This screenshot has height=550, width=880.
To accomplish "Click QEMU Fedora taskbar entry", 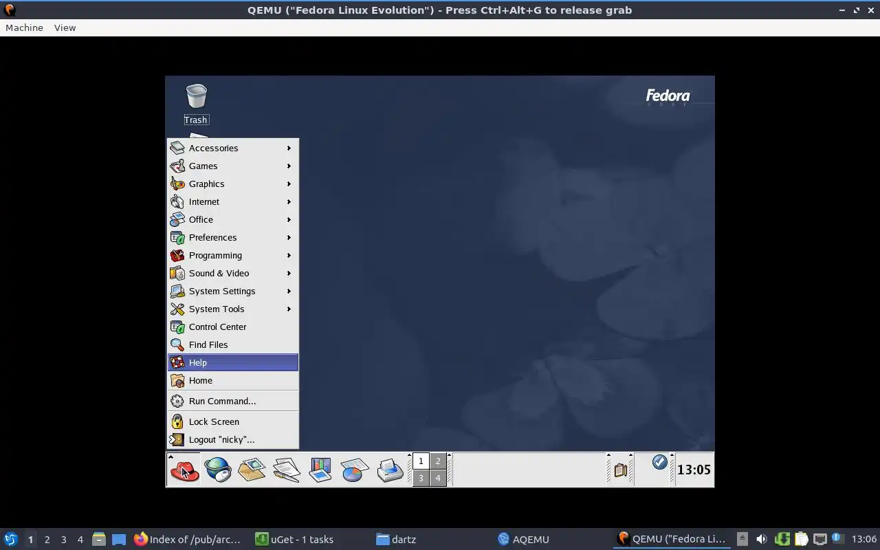I will point(672,540).
